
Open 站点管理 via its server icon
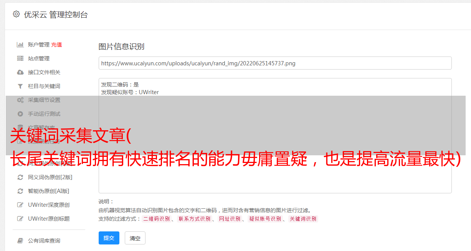pyautogui.click(x=20, y=58)
